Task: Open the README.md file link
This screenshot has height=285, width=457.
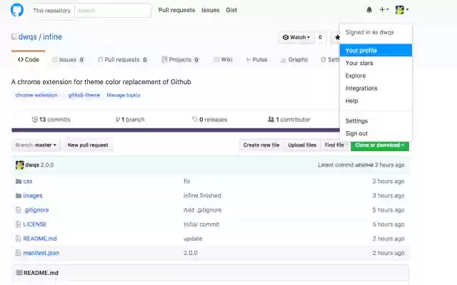Action: (40, 239)
